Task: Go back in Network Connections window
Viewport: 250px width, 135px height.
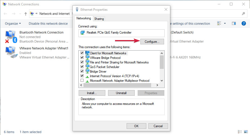Action: coord(5,14)
